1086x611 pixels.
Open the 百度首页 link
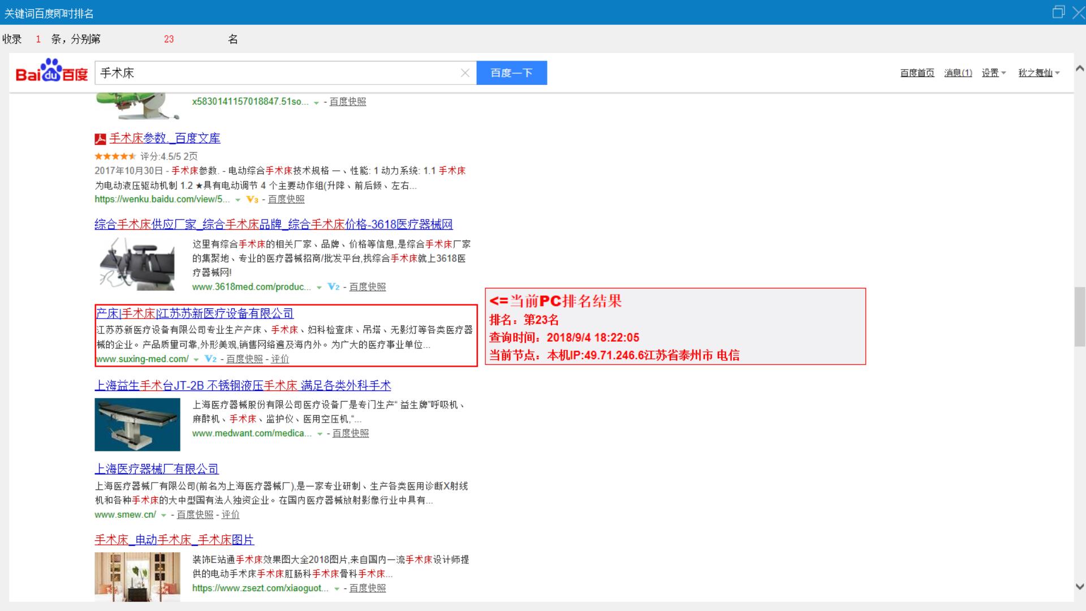pos(917,73)
